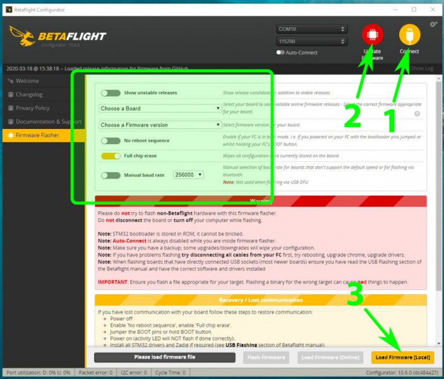Click the Changelog tab icon
Viewport: 444px width, 379px height.
coord(11,94)
